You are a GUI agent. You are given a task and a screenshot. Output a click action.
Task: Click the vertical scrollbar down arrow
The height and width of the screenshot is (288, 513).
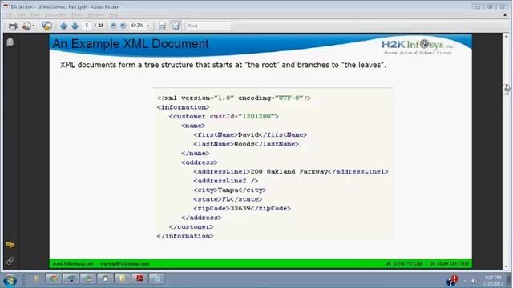tap(506, 266)
